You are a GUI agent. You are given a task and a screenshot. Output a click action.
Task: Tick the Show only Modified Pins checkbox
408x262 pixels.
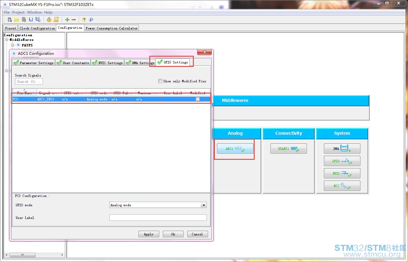coord(160,81)
